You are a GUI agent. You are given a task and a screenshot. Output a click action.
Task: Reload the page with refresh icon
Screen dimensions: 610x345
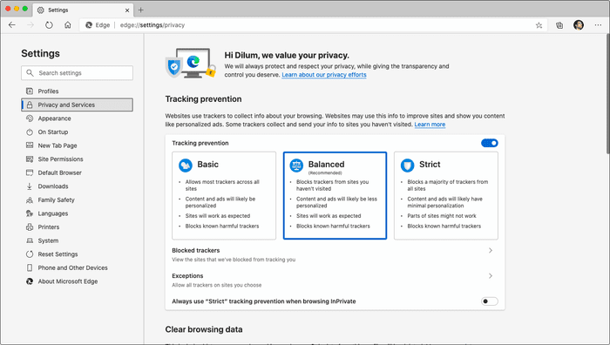click(x=49, y=25)
